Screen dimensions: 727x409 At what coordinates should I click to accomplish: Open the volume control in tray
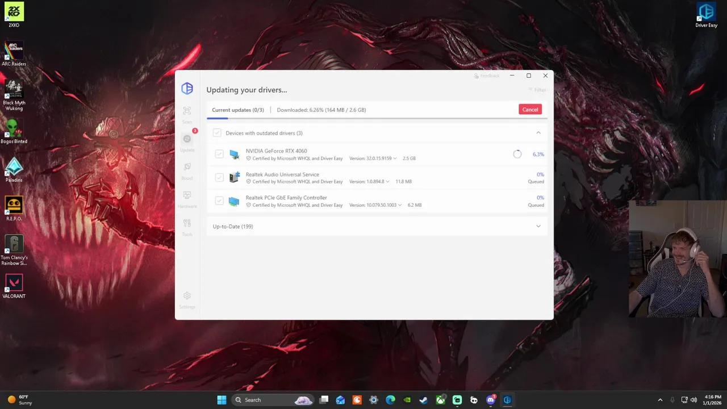[693, 400]
